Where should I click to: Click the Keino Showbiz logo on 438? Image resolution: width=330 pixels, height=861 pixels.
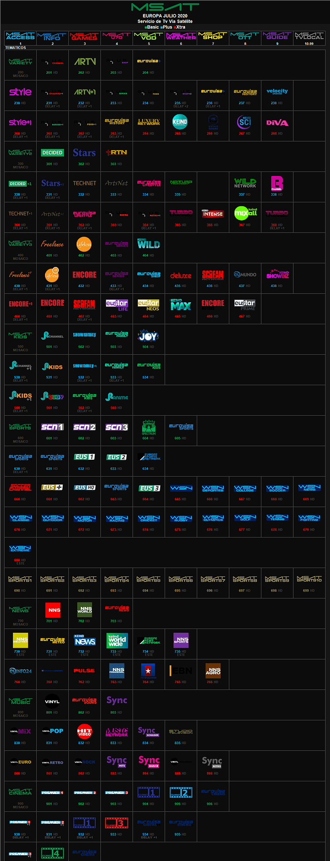[x=277, y=275]
